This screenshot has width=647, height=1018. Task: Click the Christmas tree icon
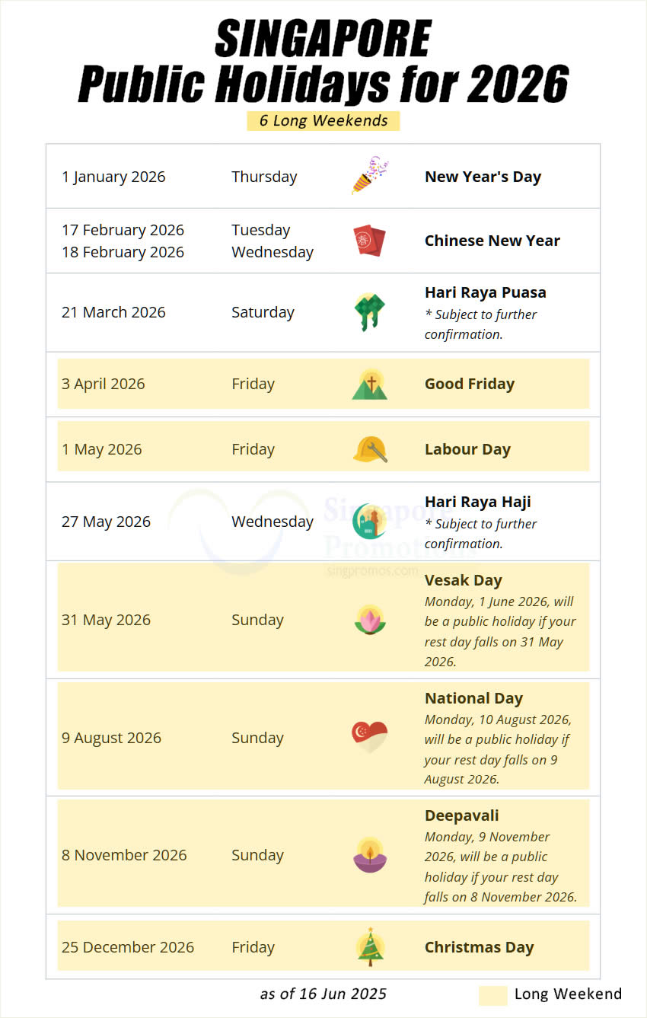(x=370, y=947)
